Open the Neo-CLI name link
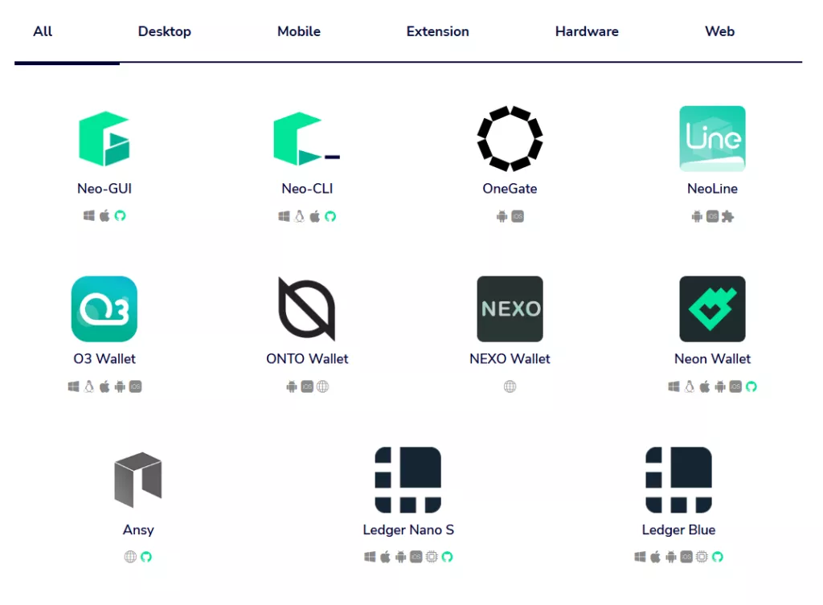 coord(307,188)
